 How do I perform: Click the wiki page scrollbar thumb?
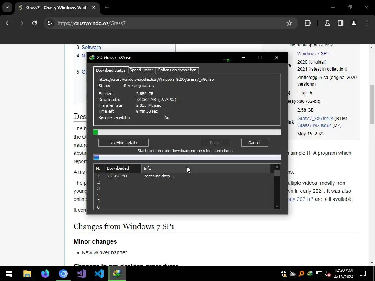[372, 104]
